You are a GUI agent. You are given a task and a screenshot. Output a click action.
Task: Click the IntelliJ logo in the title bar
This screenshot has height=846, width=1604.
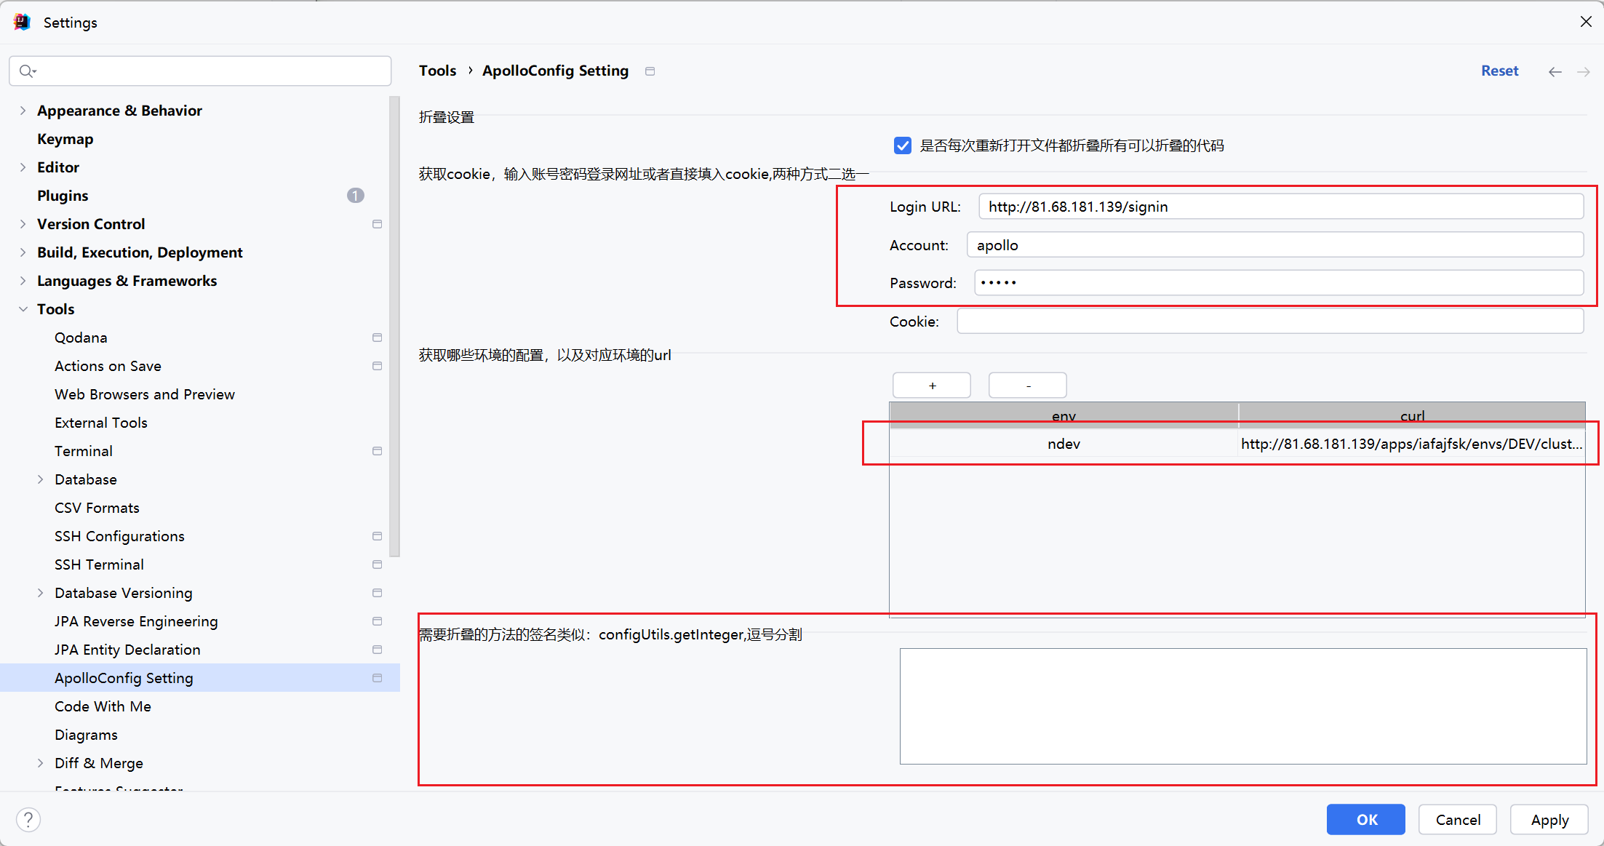[x=22, y=23]
